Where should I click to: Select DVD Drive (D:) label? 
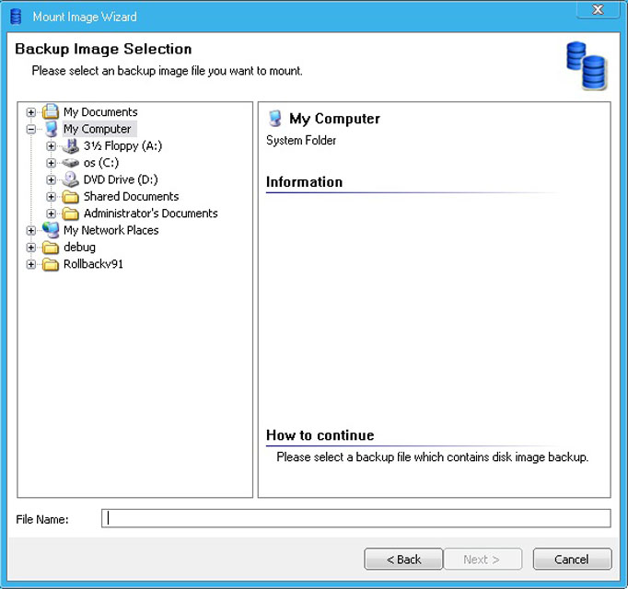(121, 179)
